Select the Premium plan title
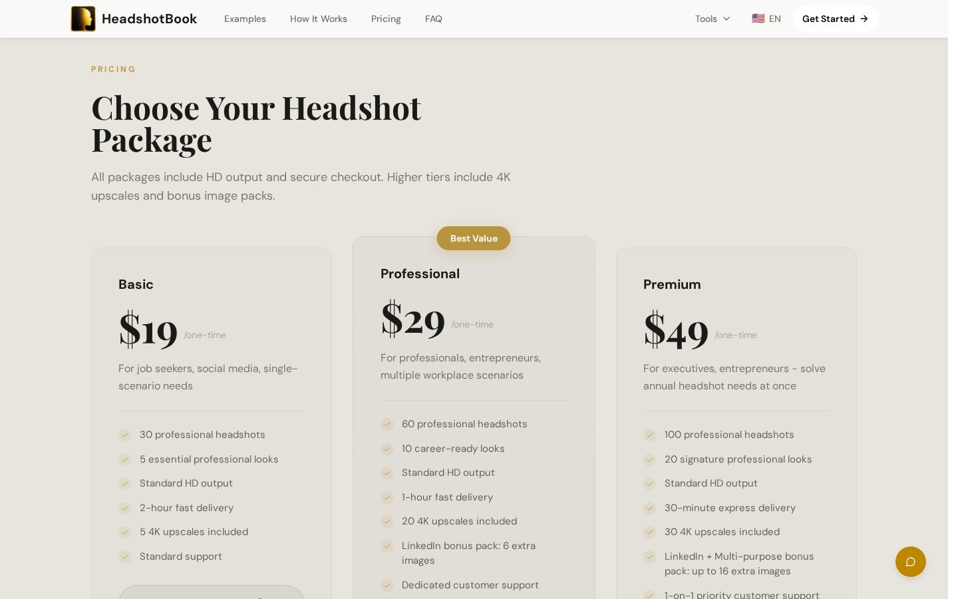The image size is (958, 599). coord(672,284)
